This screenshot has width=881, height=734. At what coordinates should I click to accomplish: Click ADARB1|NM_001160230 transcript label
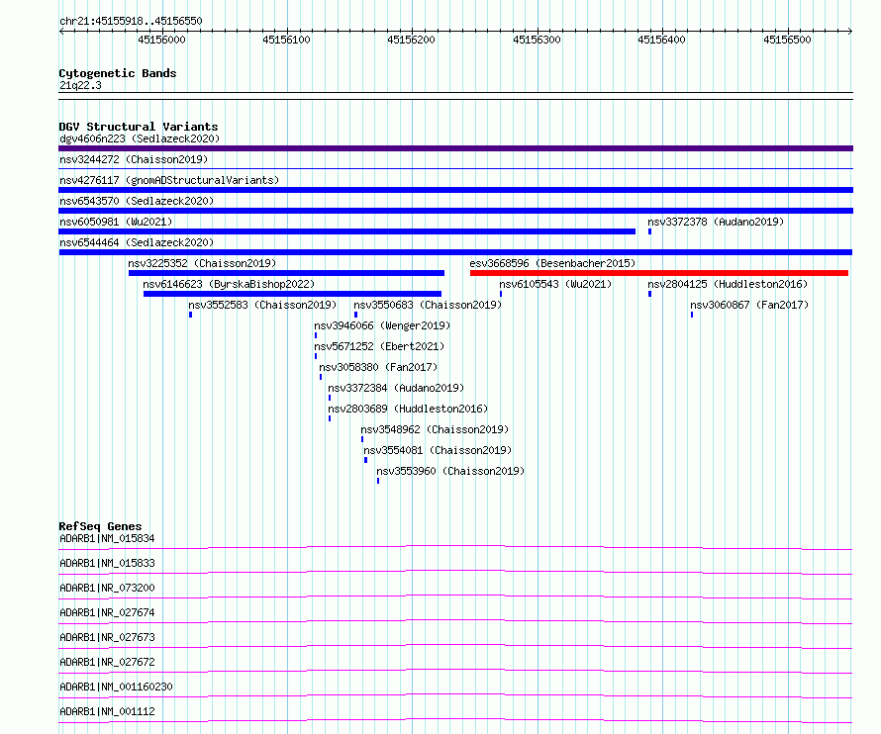pos(116,687)
